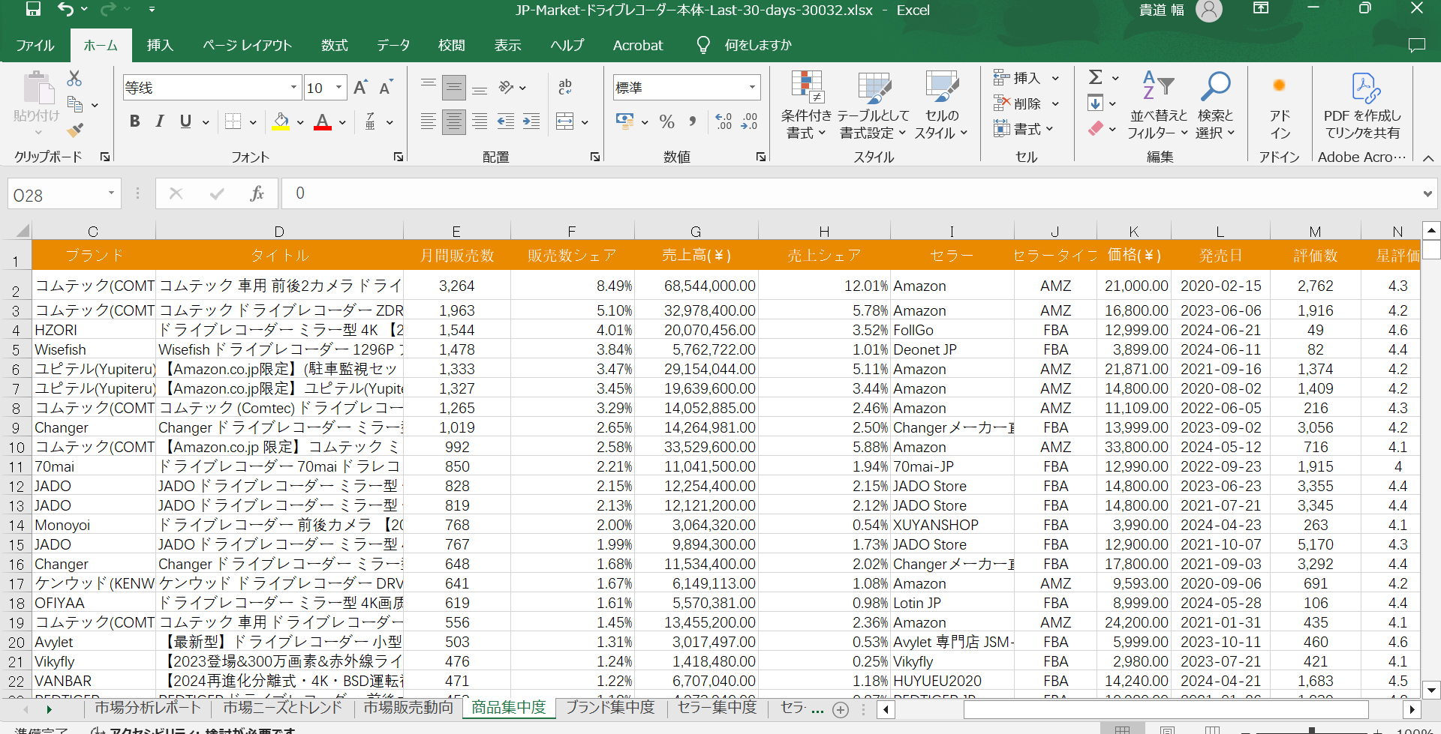The image size is (1441, 734).
Task: Open 並べ替えとフィルター sort and filter
Action: pos(1158,105)
